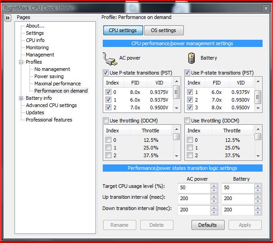Uncheck AC power P-state index 1 (6.0x)
This screenshot has height=243, width=273.
[x=108, y=100]
